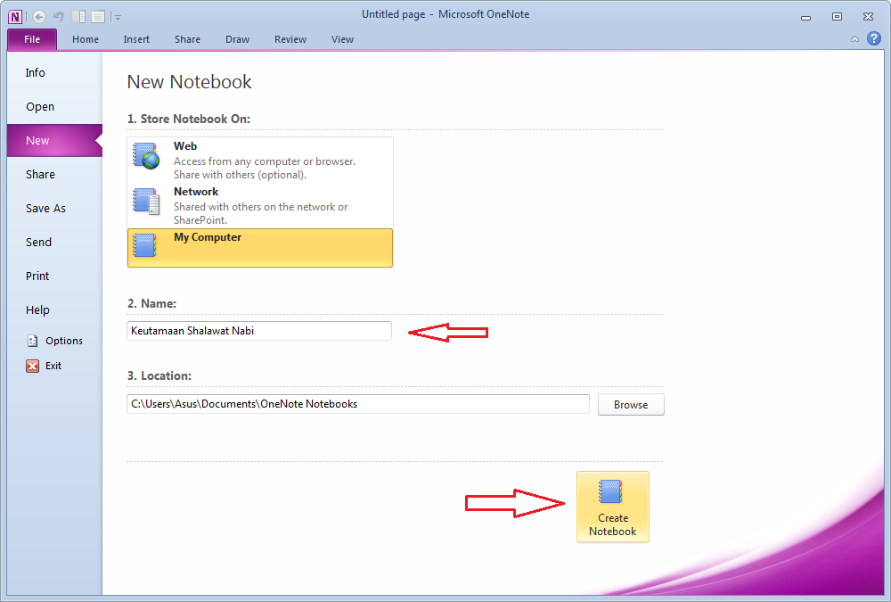This screenshot has width=891, height=602.
Task: Open the Customize Quick Access Toolbar dropdown
Action: (x=117, y=16)
